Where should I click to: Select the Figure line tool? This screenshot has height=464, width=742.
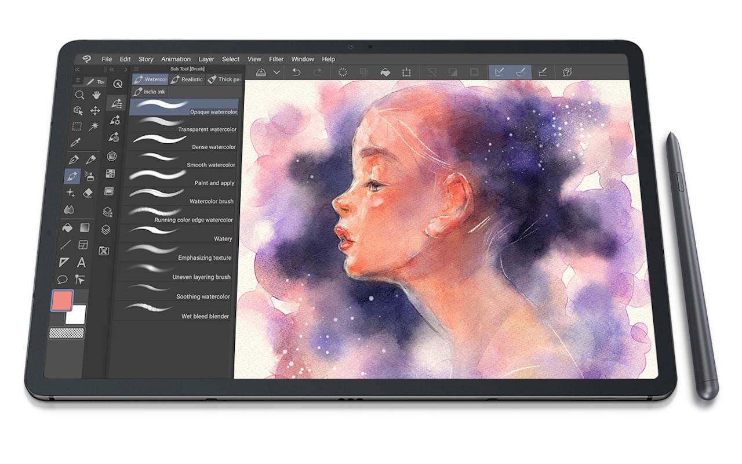pyautogui.click(x=66, y=245)
